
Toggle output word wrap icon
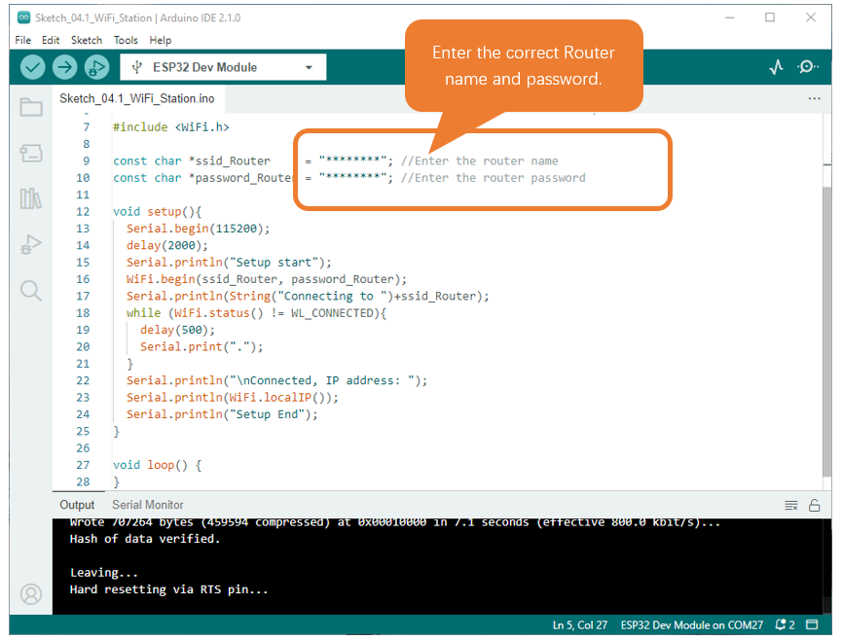tap(791, 506)
